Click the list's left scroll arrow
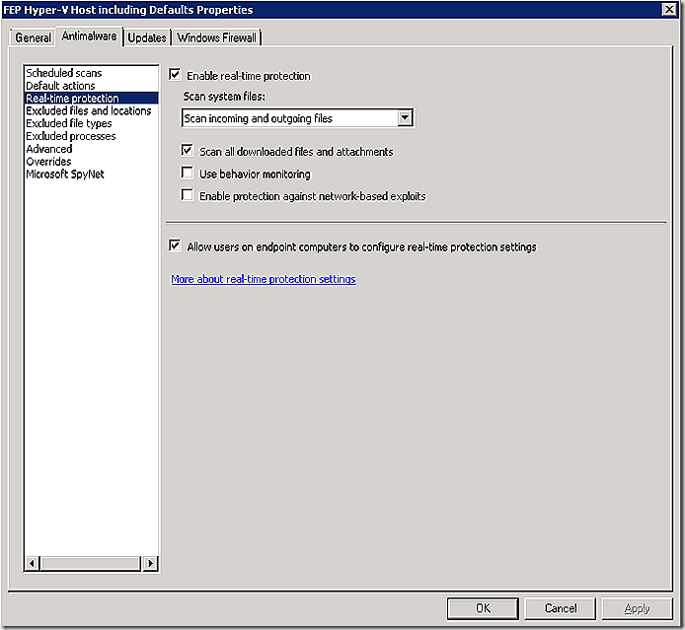685x630 pixels. click(x=32, y=563)
